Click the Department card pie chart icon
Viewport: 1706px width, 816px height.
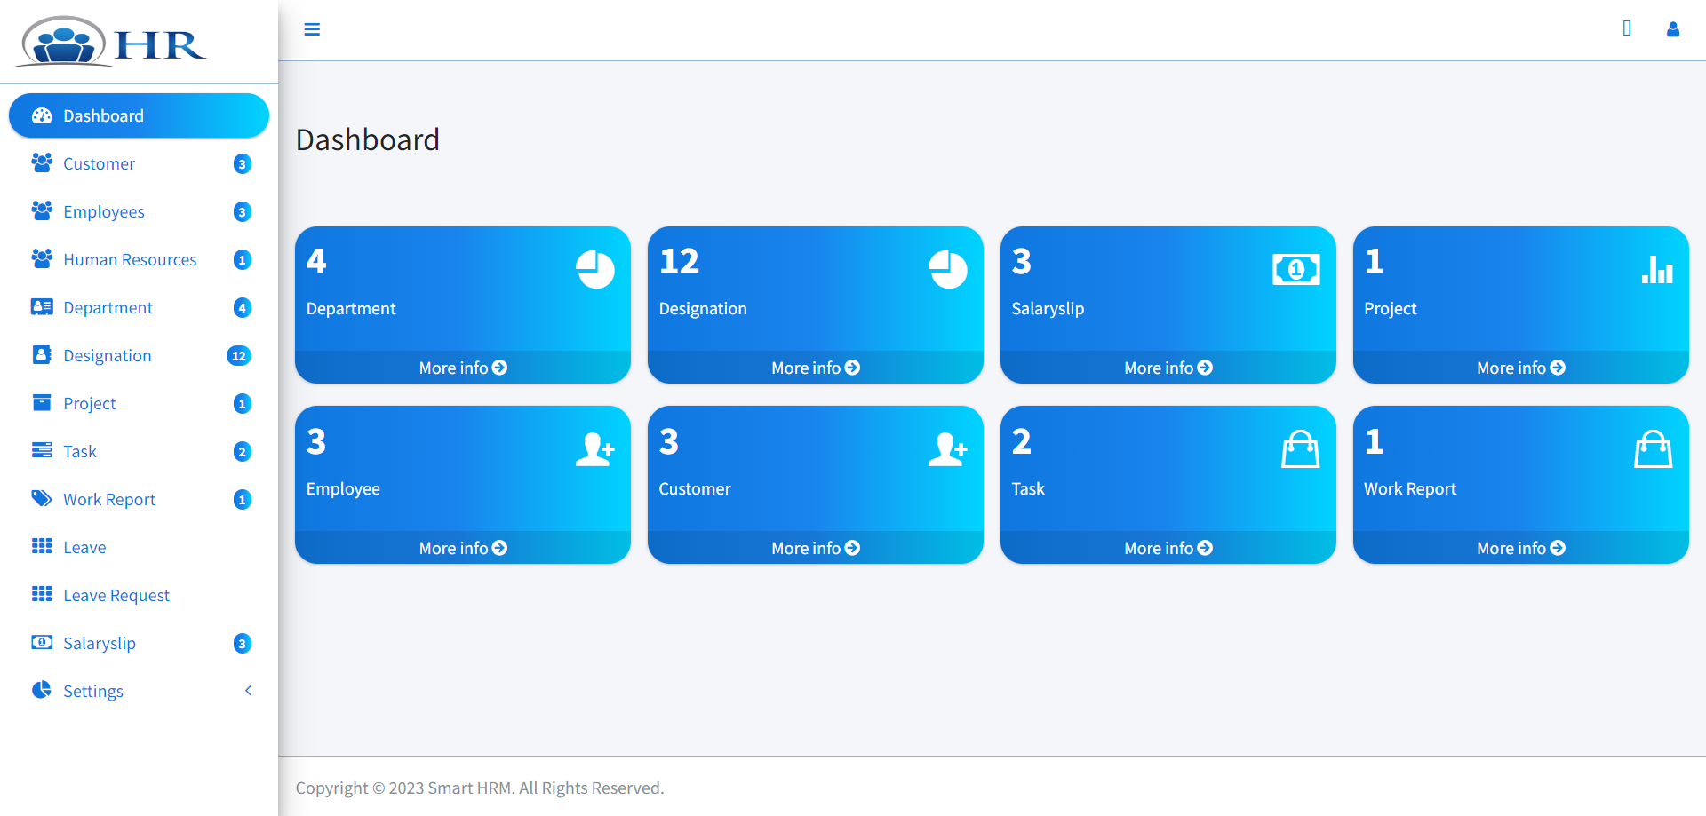click(x=594, y=269)
